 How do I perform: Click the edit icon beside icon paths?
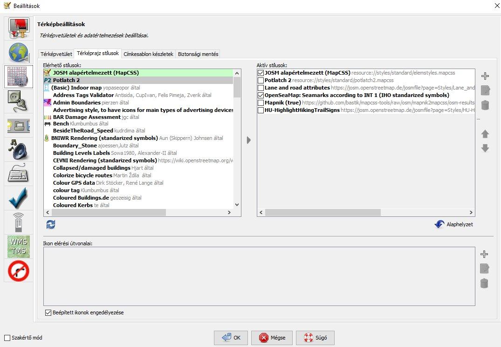coord(484,269)
